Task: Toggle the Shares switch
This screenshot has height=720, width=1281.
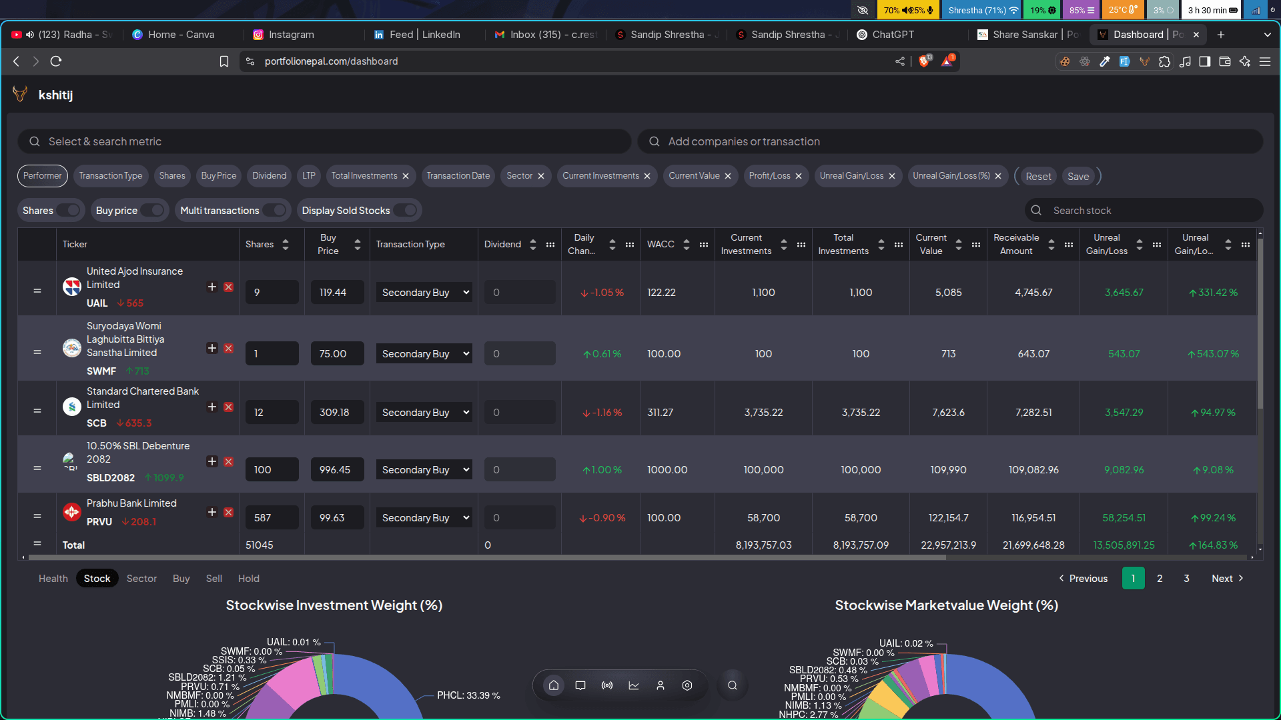Action: [68, 211]
